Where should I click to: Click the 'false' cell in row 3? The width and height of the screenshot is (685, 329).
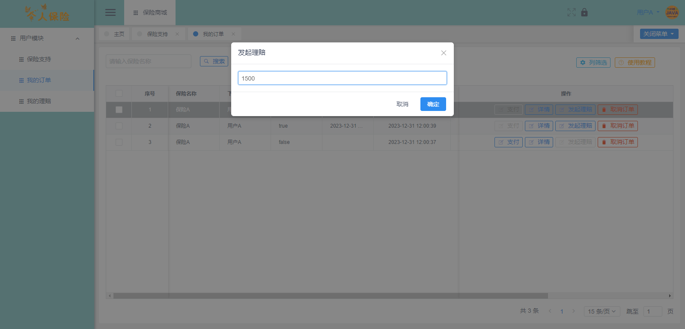click(284, 142)
